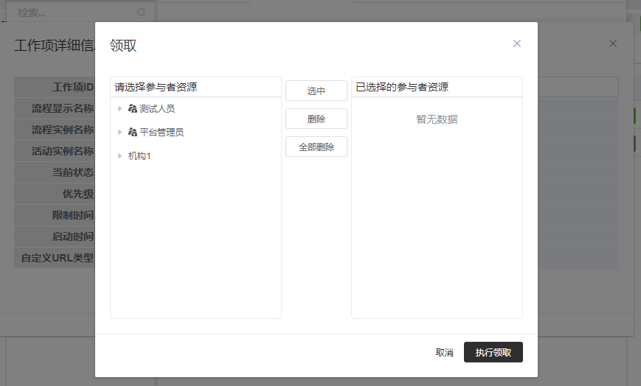Expand the 测试人员 tree node arrow

pyautogui.click(x=119, y=108)
